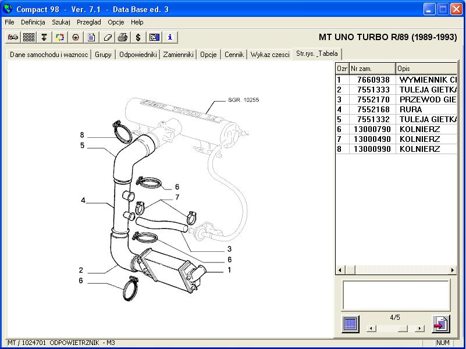Image resolution: width=466 pixels, height=349 pixels.
Task: Click the eraser icon in toolbar
Action: point(107,37)
